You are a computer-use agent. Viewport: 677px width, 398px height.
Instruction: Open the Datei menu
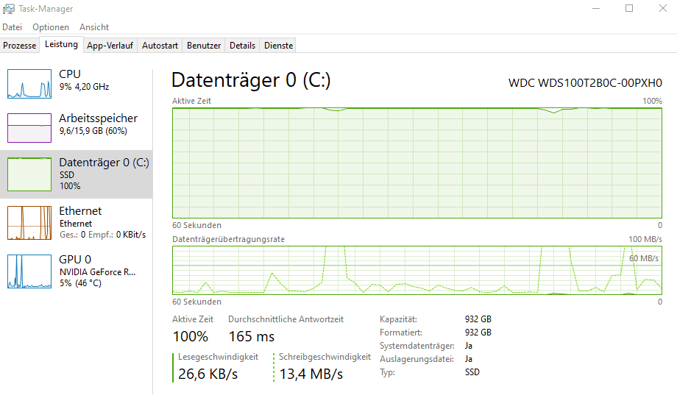coord(13,27)
